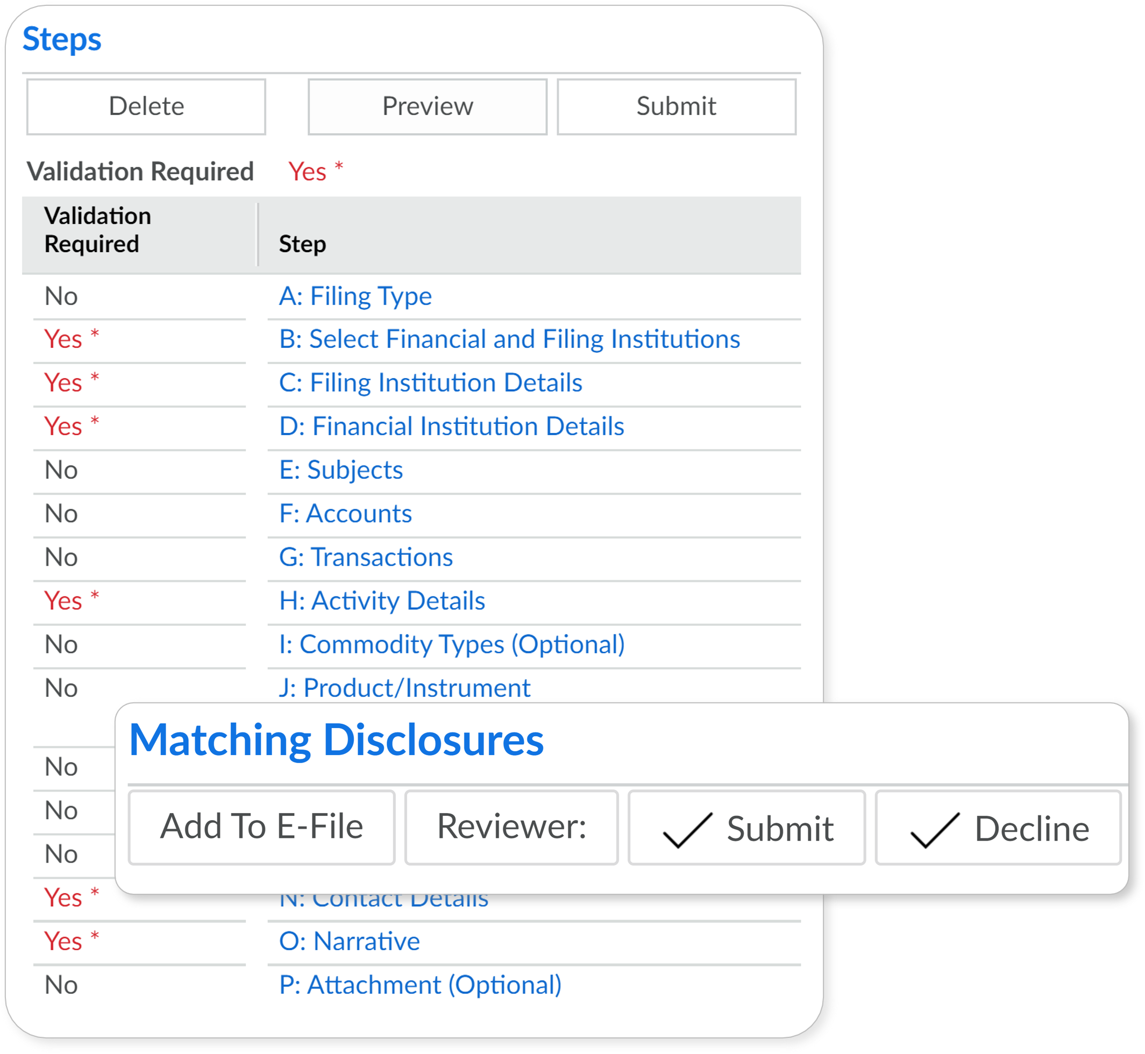The image size is (1145, 1054).
Task: Click the Delete button
Action: [146, 106]
